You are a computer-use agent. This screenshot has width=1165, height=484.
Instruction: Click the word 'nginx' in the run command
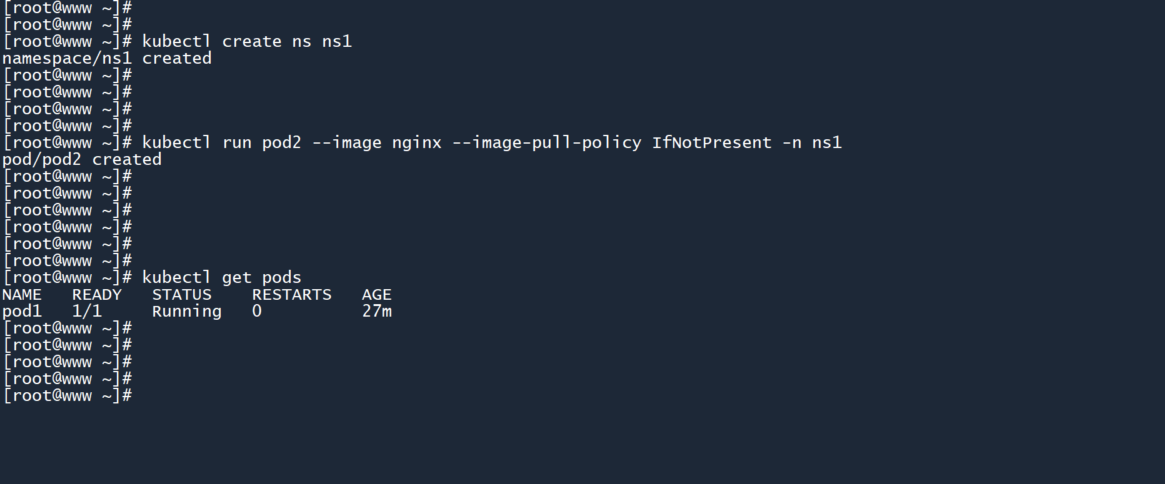click(x=416, y=143)
